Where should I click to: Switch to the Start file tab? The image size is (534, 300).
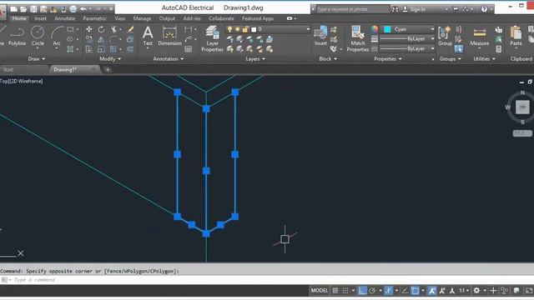coord(8,69)
